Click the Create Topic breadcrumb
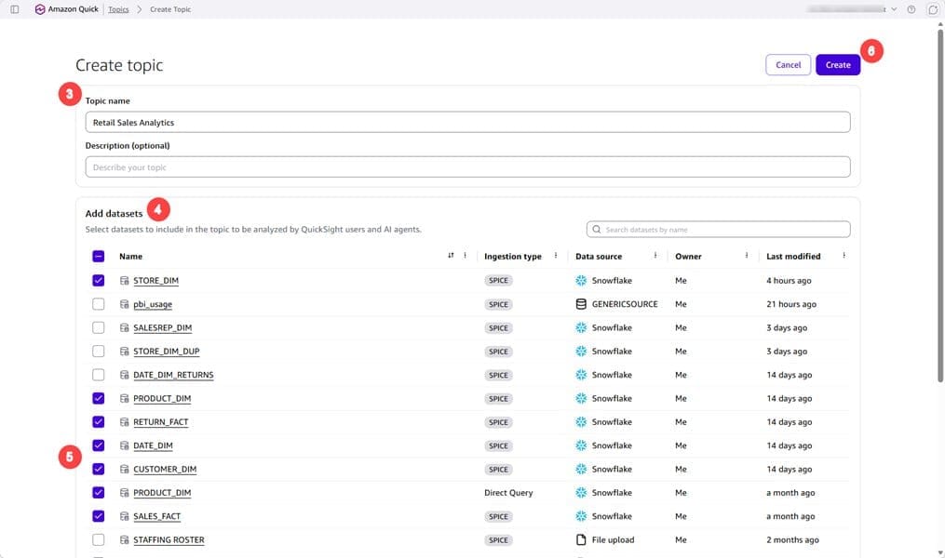The image size is (945, 558). pos(170,9)
